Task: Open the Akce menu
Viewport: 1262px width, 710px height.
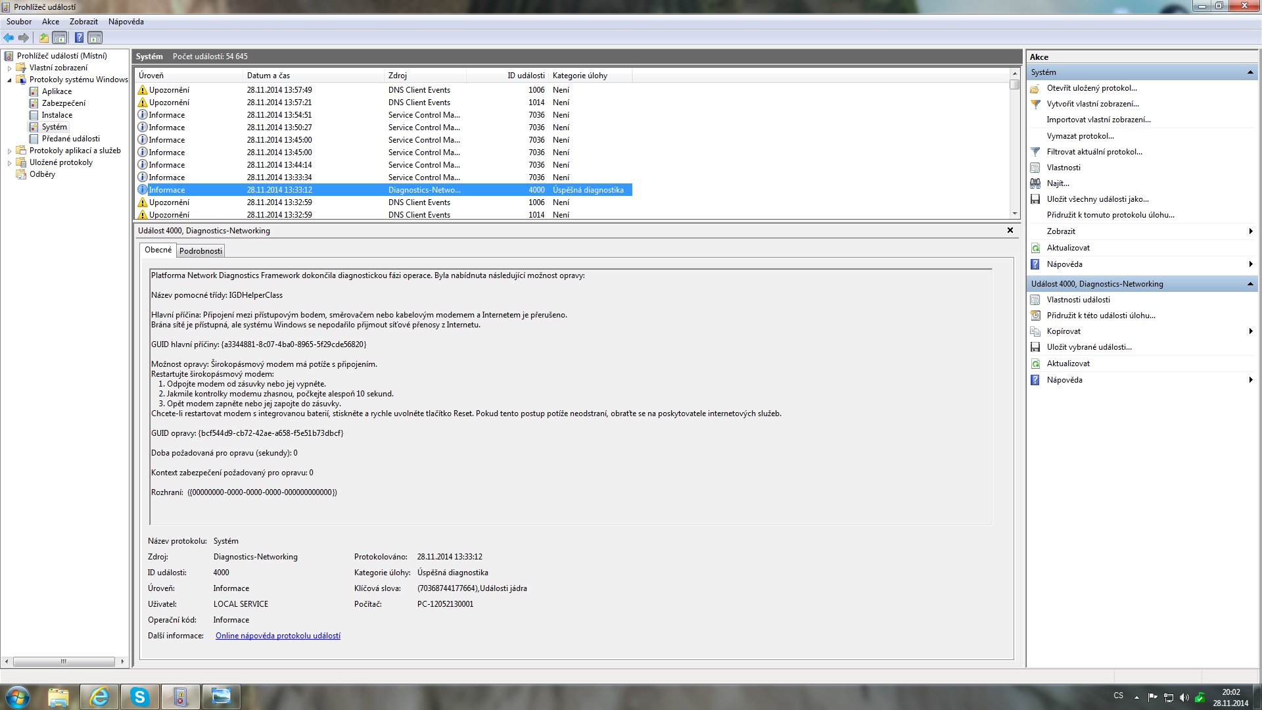Action: [x=51, y=22]
